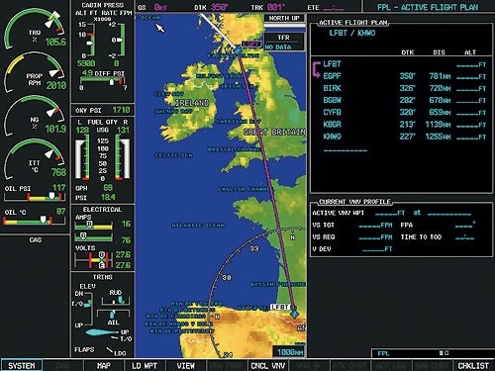Viewport: 495px width, 371px height.
Task: Click the aileron trim pointer
Action: click(x=113, y=314)
